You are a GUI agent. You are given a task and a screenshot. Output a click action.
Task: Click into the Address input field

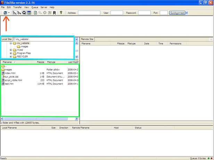(89, 13)
